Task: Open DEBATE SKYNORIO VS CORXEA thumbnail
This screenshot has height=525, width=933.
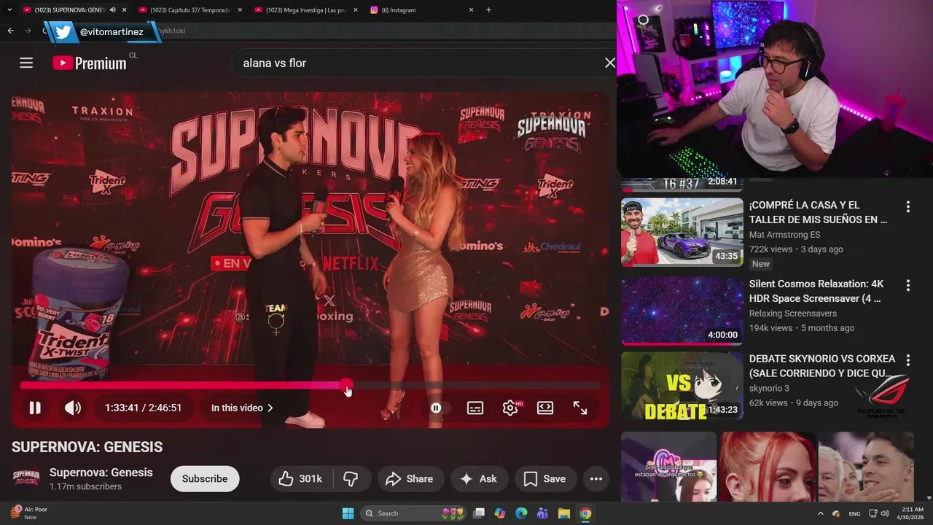Action: pos(682,386)
